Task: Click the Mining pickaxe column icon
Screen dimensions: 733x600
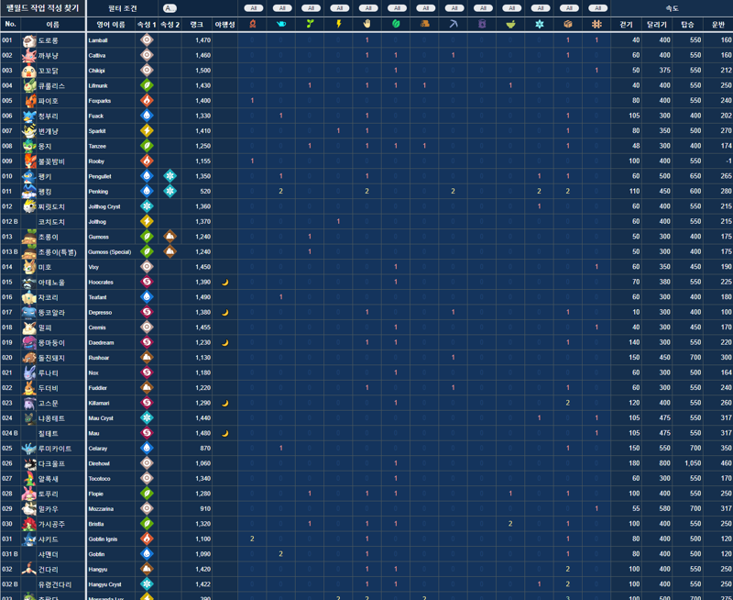Action: pyautogui.click(x=453, y=24)
